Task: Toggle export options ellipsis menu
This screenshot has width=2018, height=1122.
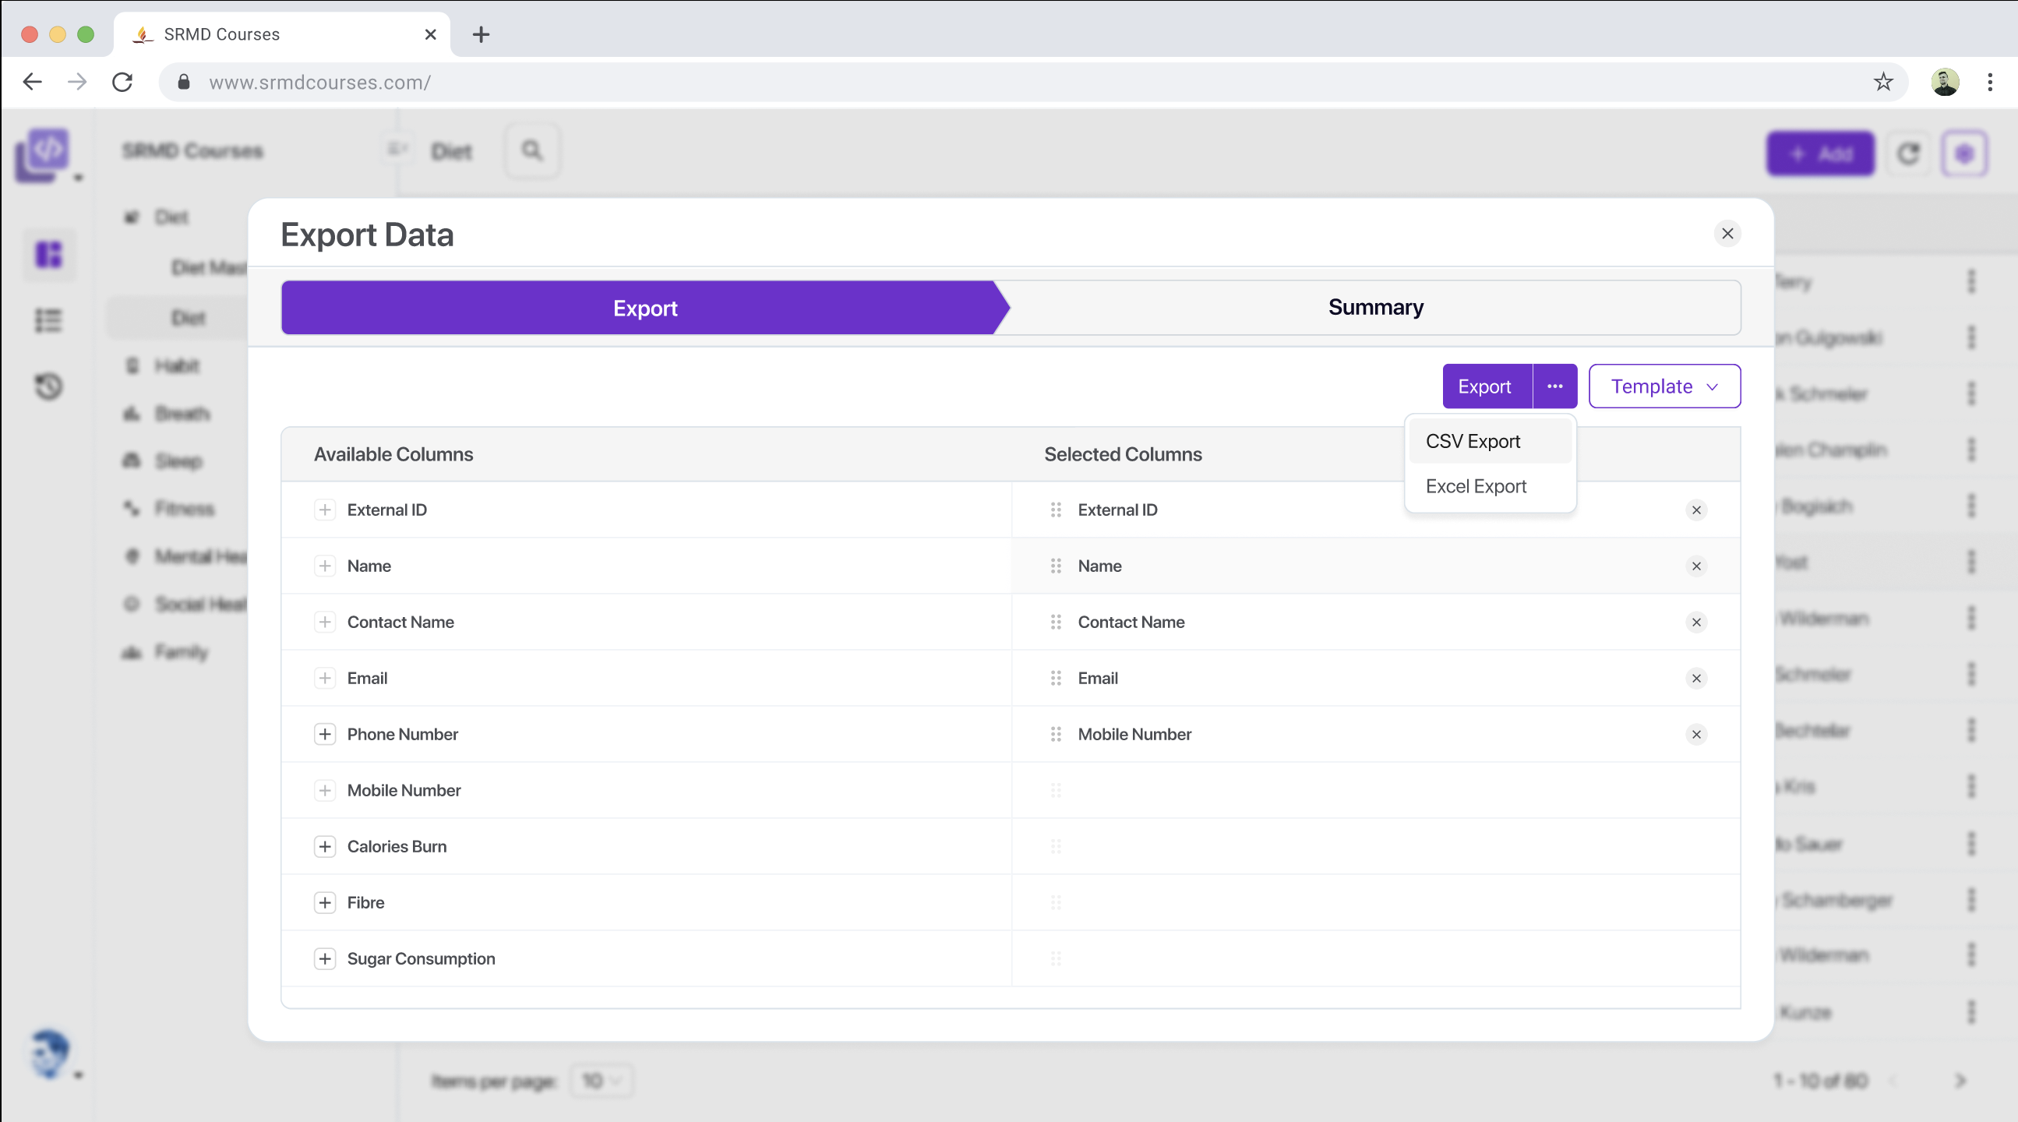Action: pos(1554,386)
